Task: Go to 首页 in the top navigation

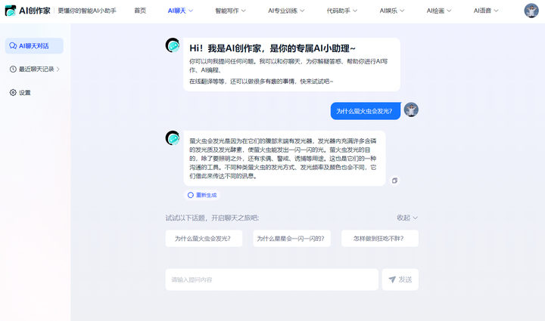Action: (x=140, y=11)
